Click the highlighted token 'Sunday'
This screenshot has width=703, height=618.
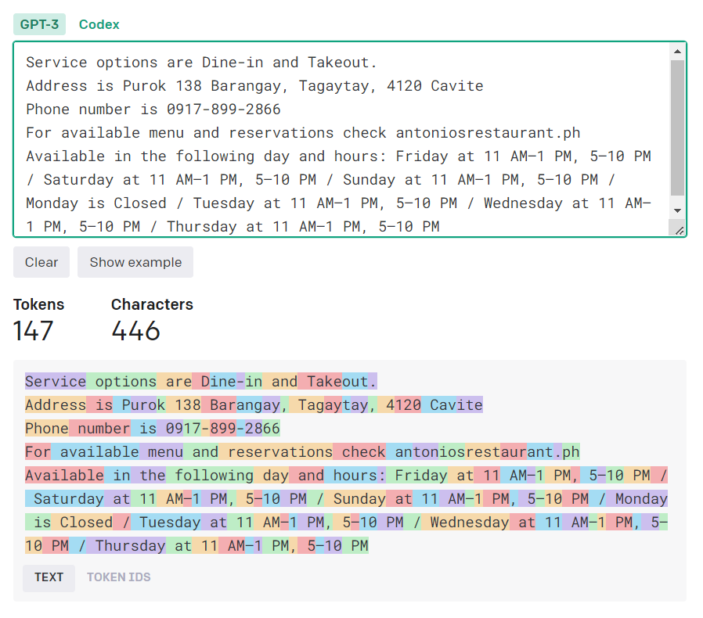tap(355, 499)
